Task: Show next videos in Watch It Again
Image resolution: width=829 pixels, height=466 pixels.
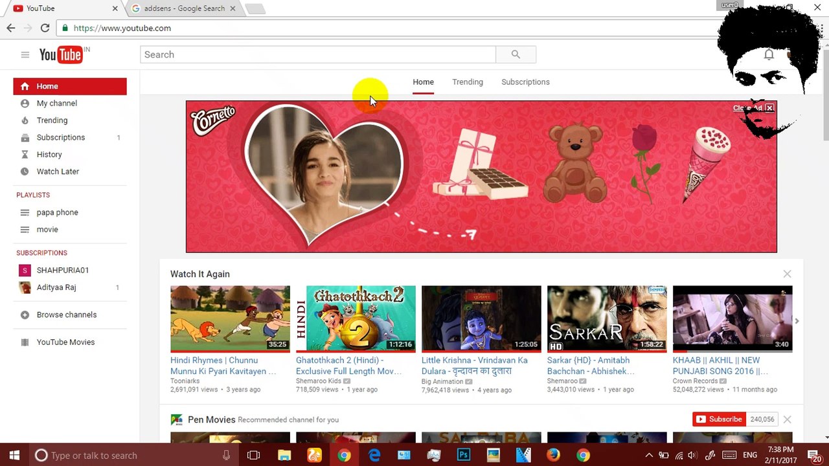Action: 797,321
